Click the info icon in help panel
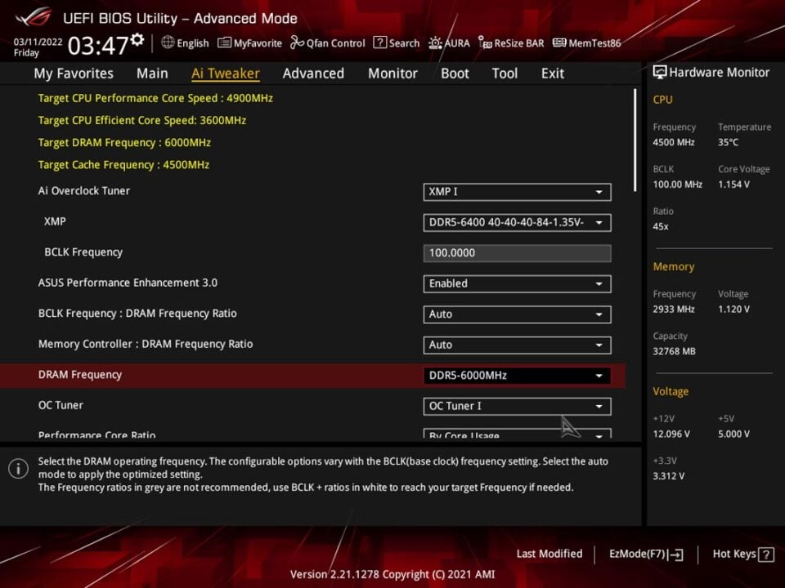785x588 pixels. pos(19,469)
